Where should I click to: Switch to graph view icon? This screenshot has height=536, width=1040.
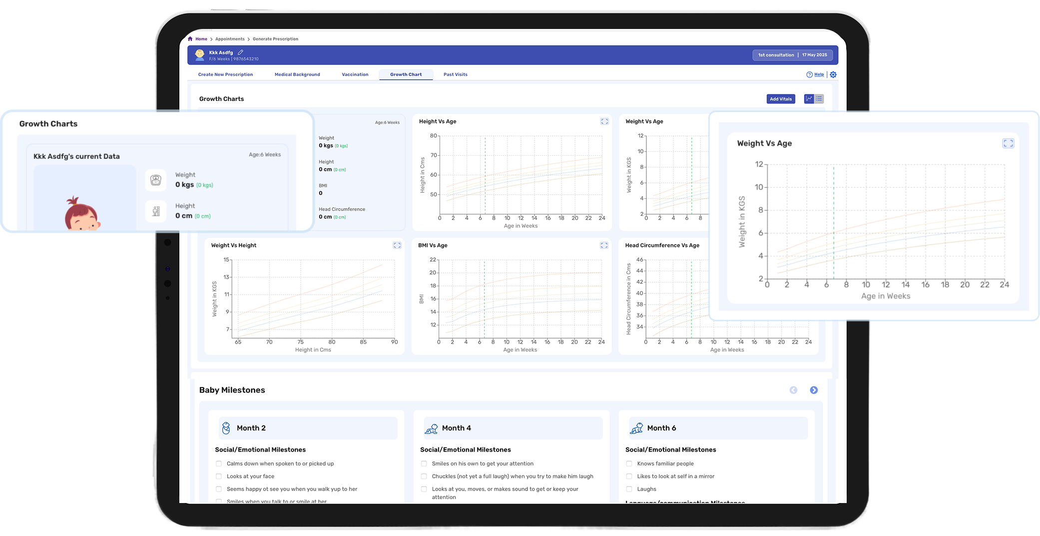[x=809, y=99]
